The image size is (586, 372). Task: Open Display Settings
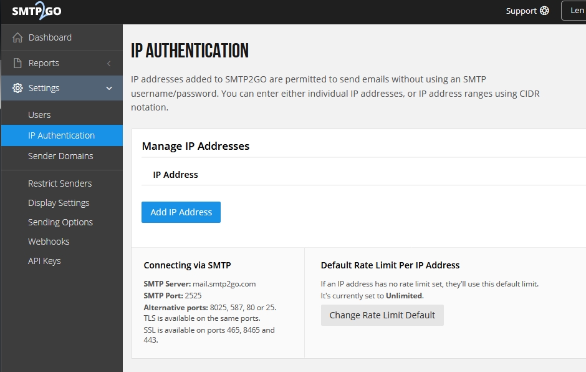(59, 202)
